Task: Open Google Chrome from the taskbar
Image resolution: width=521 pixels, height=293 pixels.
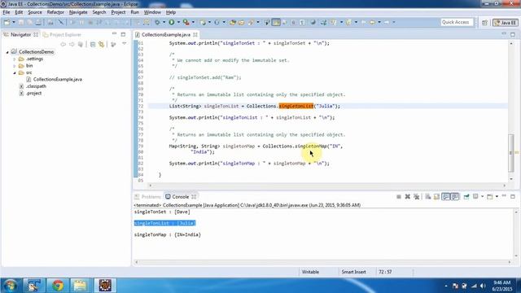Action: point(58,286)
